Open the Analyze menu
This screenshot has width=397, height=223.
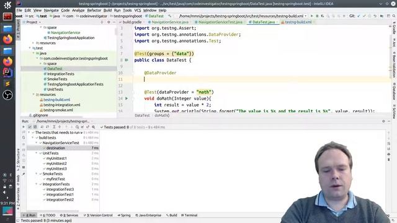click(78, 11)
